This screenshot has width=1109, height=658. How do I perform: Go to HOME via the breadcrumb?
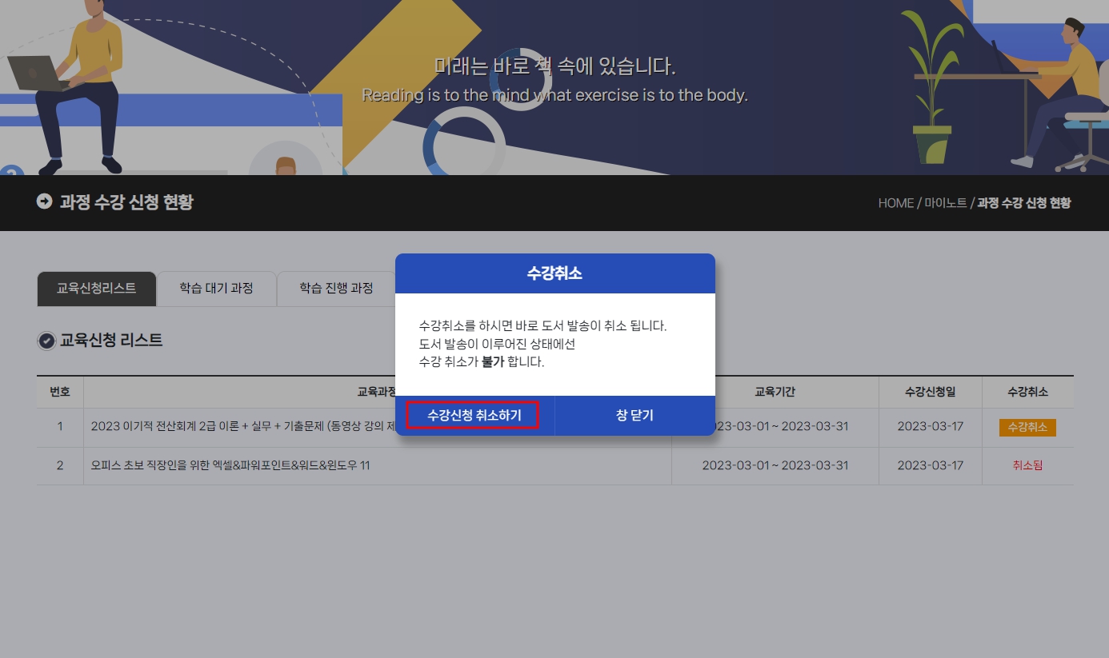coord(895,203)
